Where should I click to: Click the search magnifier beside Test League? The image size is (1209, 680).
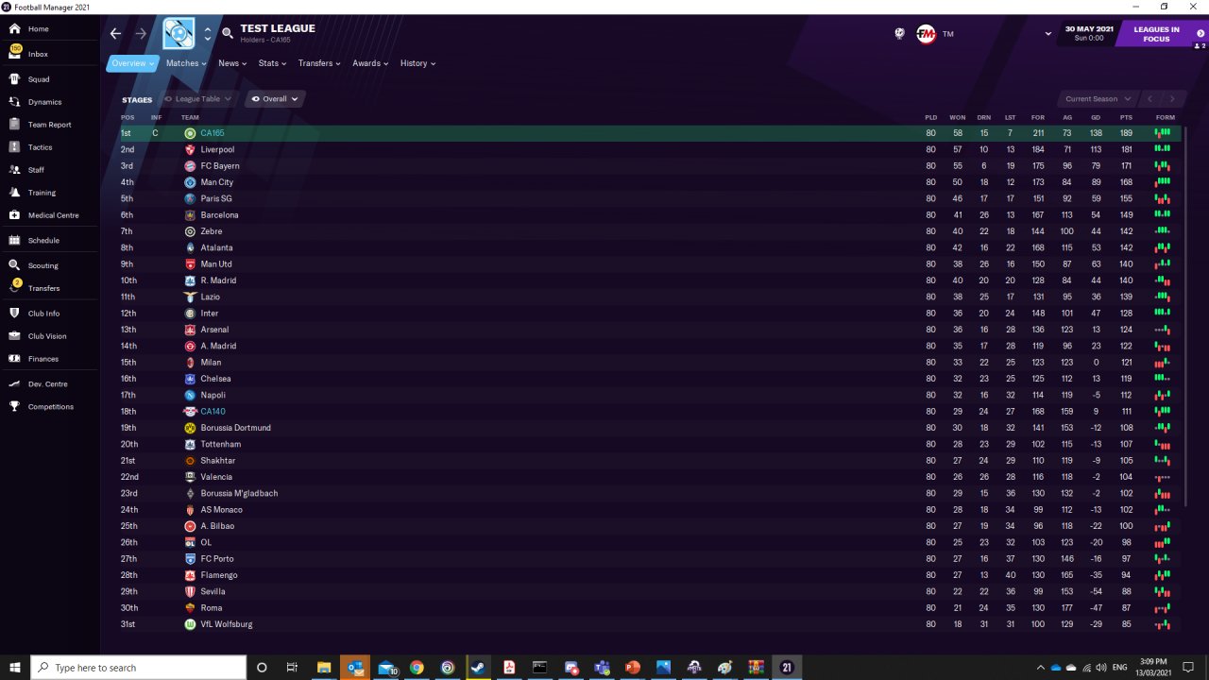(x=228, y=33)
